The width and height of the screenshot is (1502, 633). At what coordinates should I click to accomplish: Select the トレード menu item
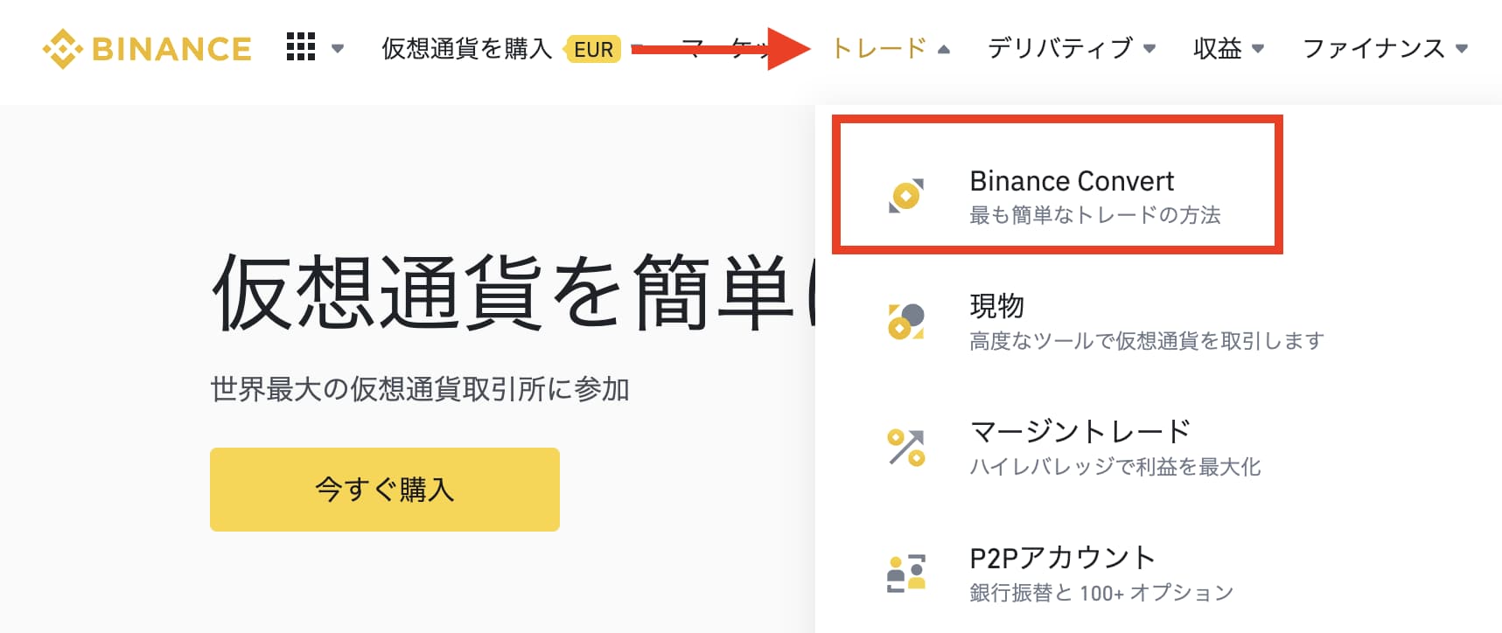point(880,49)
